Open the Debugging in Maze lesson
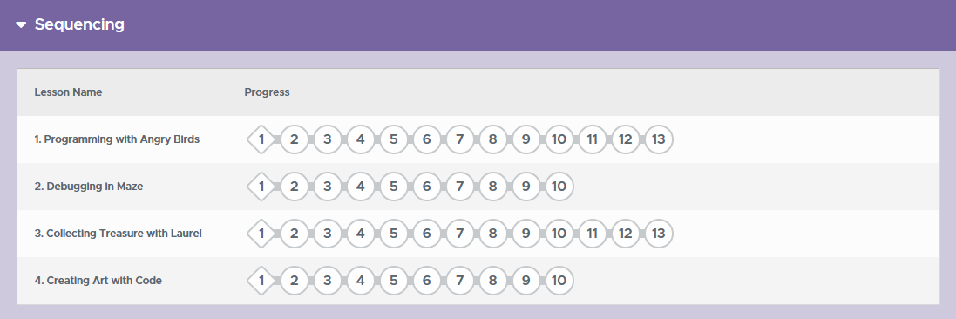956x319 pixels. point(88,186)
